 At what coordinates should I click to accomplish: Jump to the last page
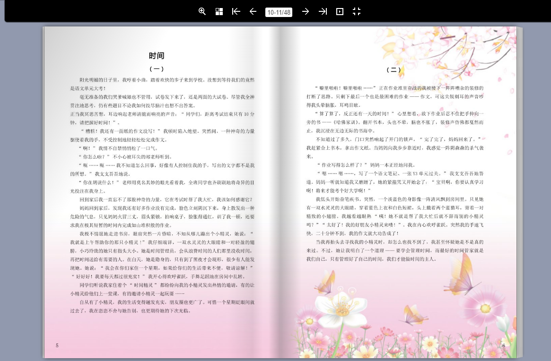click(x=323, y=12)
